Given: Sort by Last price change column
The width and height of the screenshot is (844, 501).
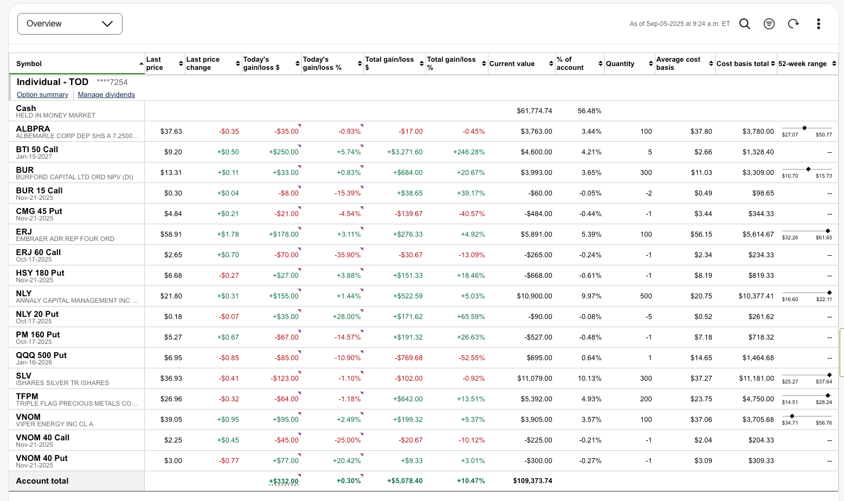Looking at the screenshot, I should (x=213, y=63).
